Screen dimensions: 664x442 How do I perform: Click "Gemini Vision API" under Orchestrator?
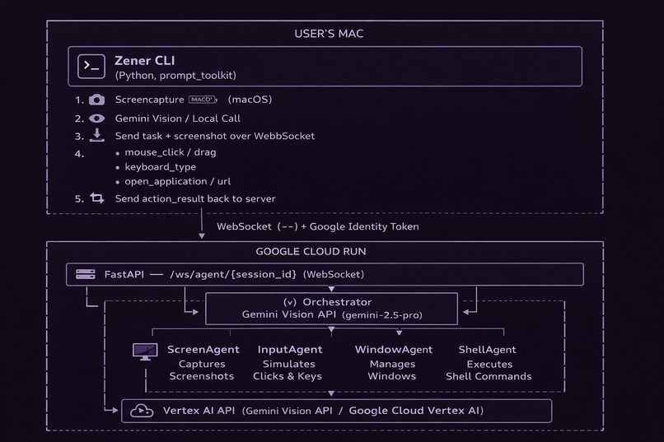click(289, 314)
